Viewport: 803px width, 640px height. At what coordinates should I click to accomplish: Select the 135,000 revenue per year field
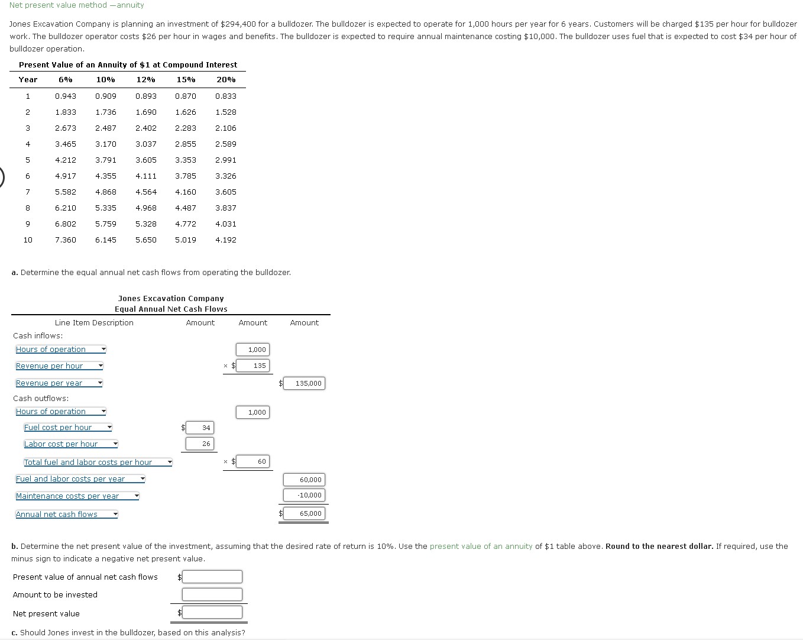coord(304,383)
